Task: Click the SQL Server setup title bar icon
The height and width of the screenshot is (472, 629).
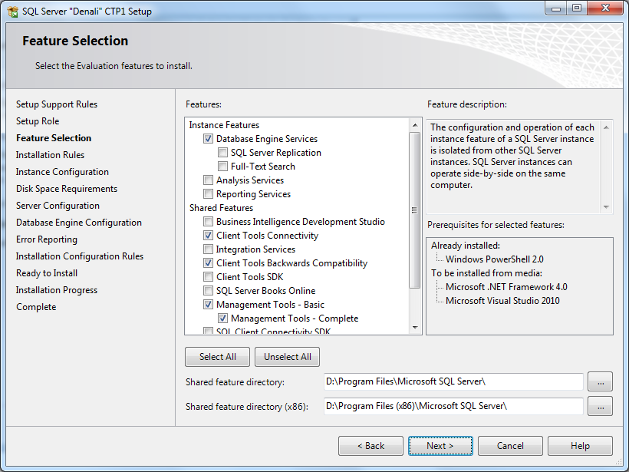Action: click(x=13, y=12)
